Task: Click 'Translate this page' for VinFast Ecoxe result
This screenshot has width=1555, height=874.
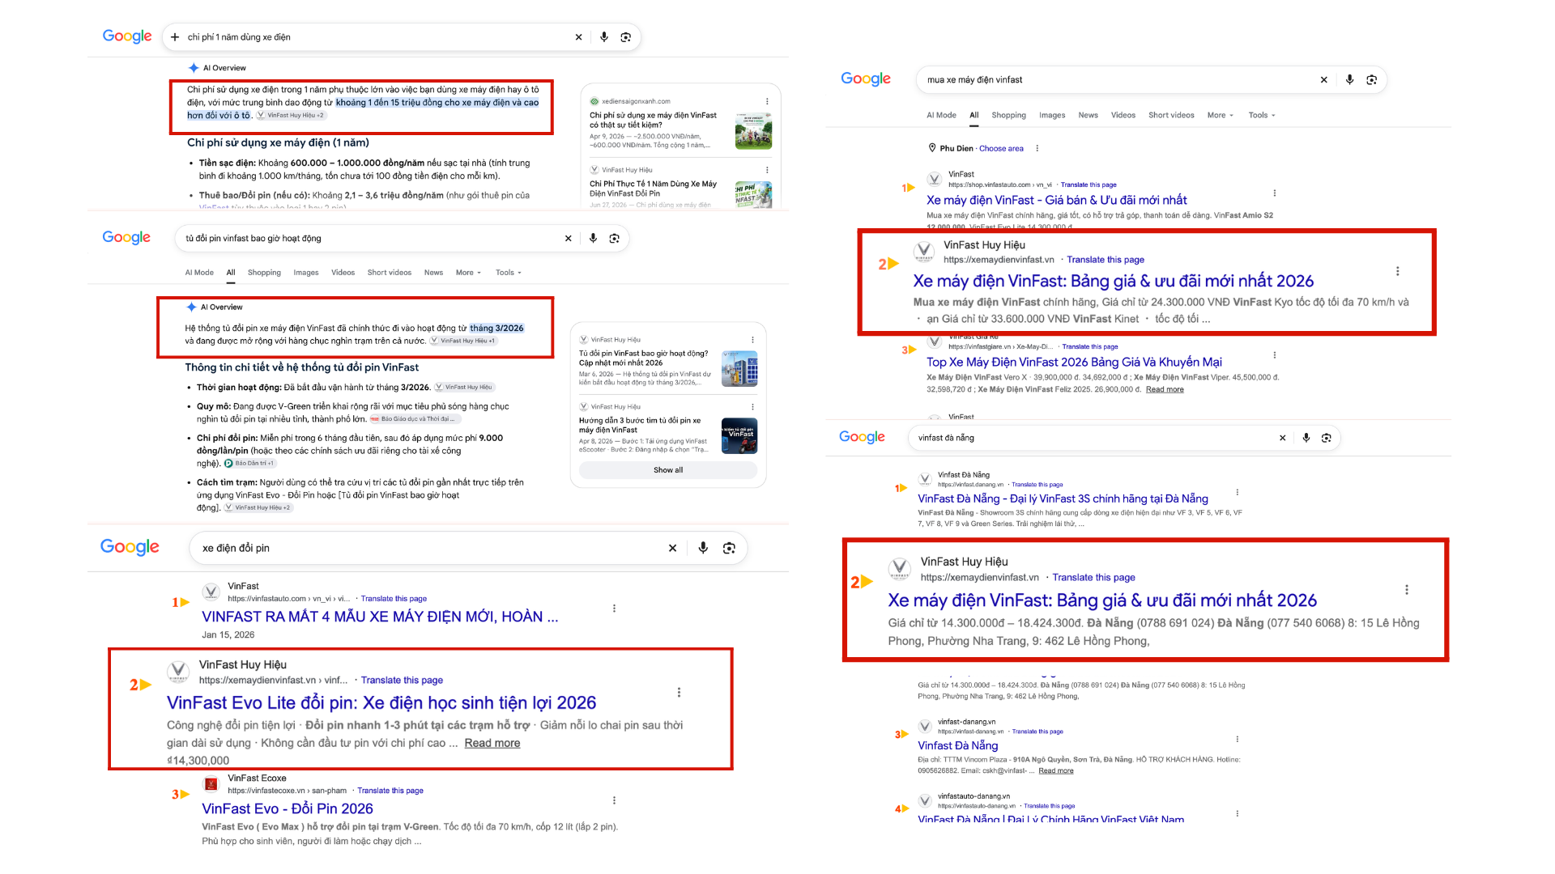Action: [390, 791]
